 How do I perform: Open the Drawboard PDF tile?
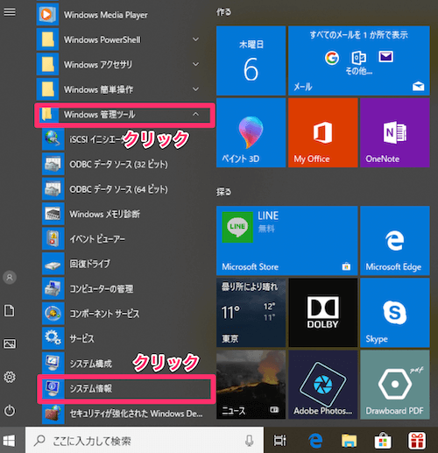(x=395, y=385)
